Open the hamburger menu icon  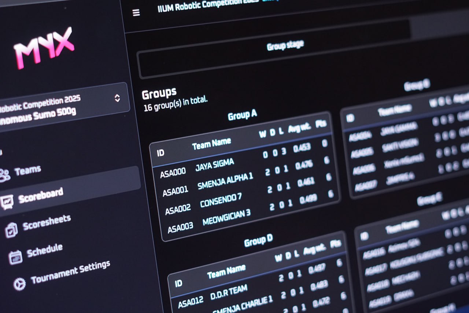pyautogui.click(x=136, y=12)
